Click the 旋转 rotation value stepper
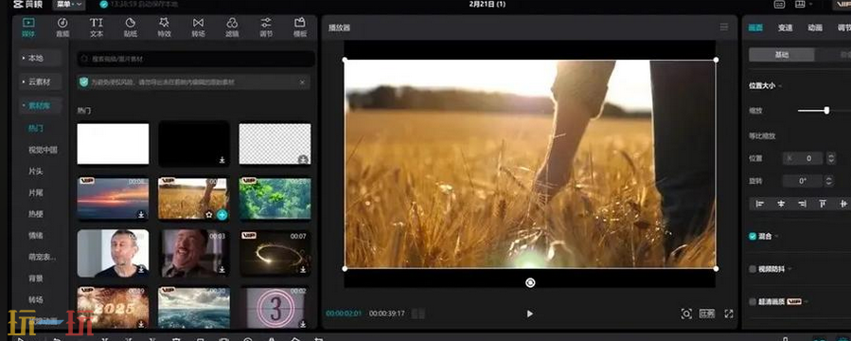The image size is (851, 341). (x=828, y=181)
